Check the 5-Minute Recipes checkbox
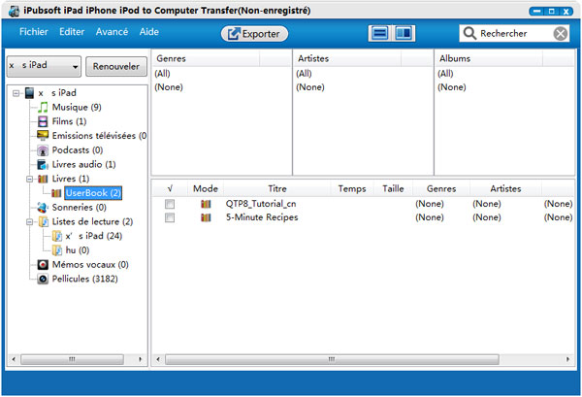Image resolution: width=582 pixels, height=397 pixels. click(x=170, y=217)
